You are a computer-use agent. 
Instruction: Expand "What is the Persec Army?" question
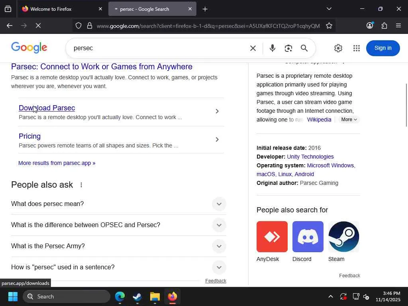(x=219, y=246)
